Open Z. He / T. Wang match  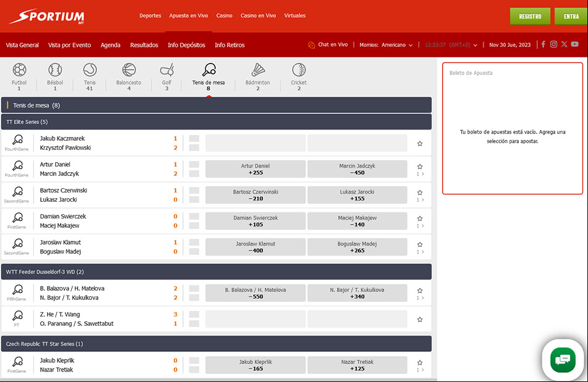pos(77,319)
